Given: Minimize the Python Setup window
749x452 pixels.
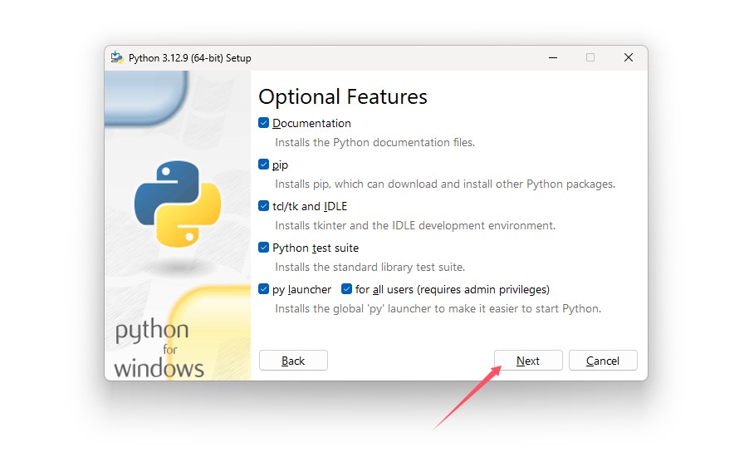Looking at the screenshot, I should point(553,58).
